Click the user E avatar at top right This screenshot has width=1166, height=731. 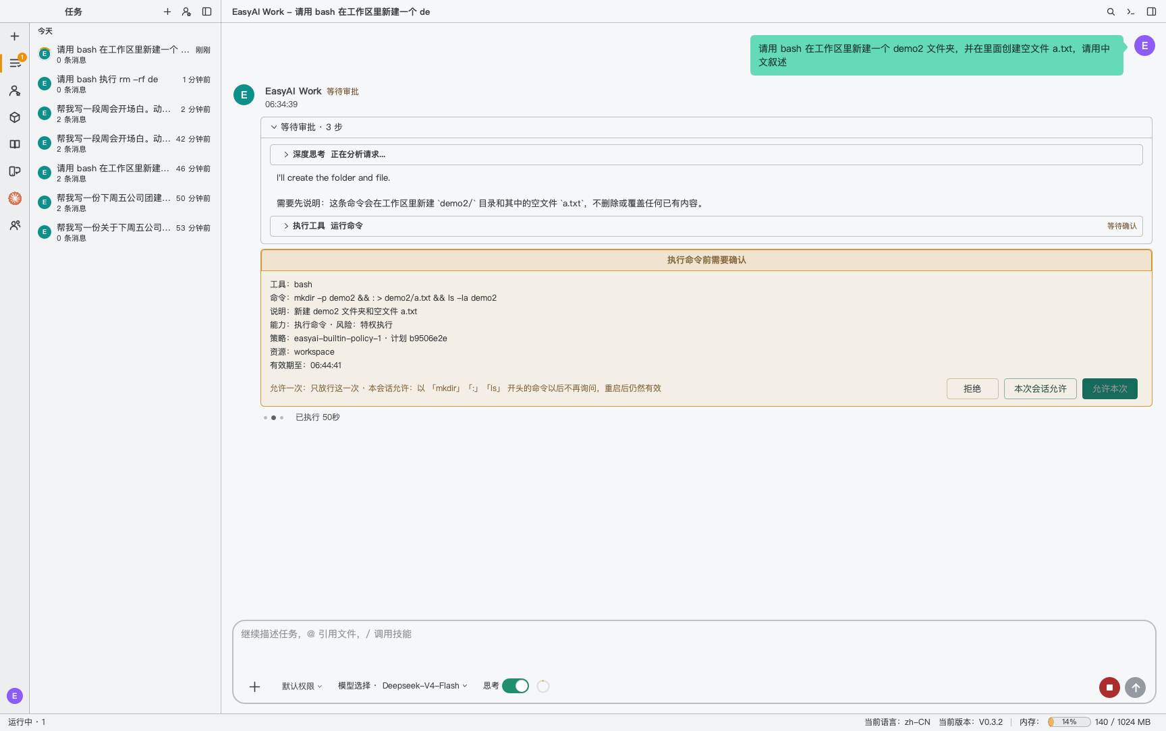pos(1144,46)
